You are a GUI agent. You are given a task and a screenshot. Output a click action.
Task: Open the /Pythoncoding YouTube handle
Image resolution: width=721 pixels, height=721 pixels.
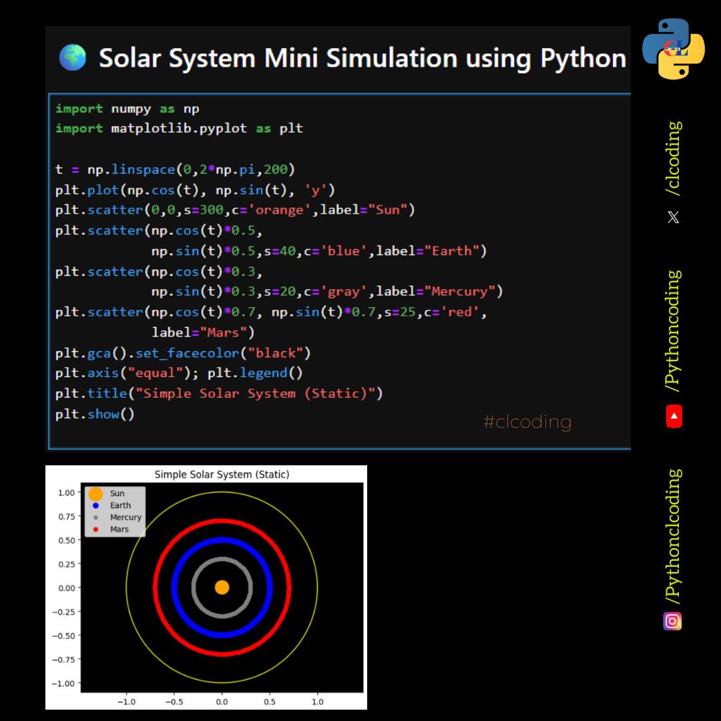pyautogui.click(x=674, y=331)
